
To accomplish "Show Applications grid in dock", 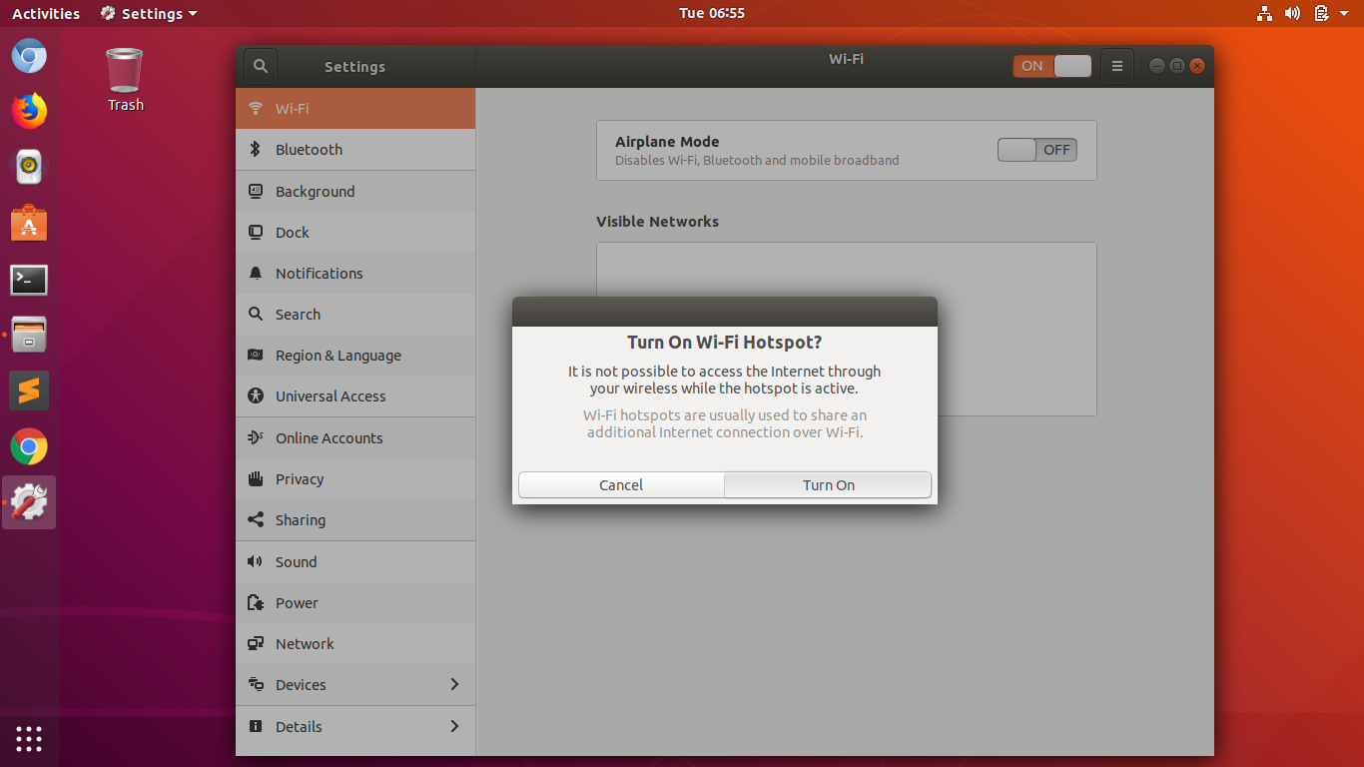I will tap(29, 739).
